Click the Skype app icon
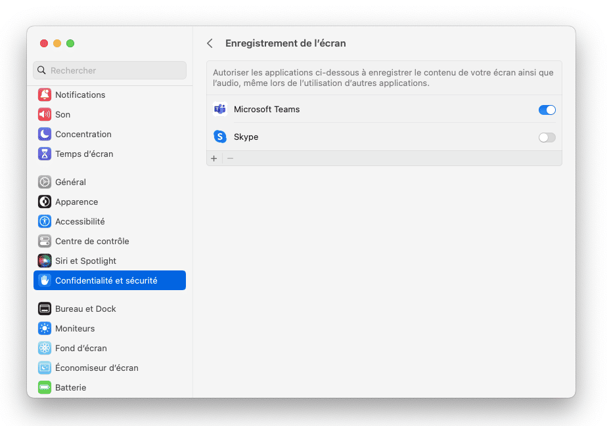Viewport: 609px width, 426px height. (x=220, y=137)
